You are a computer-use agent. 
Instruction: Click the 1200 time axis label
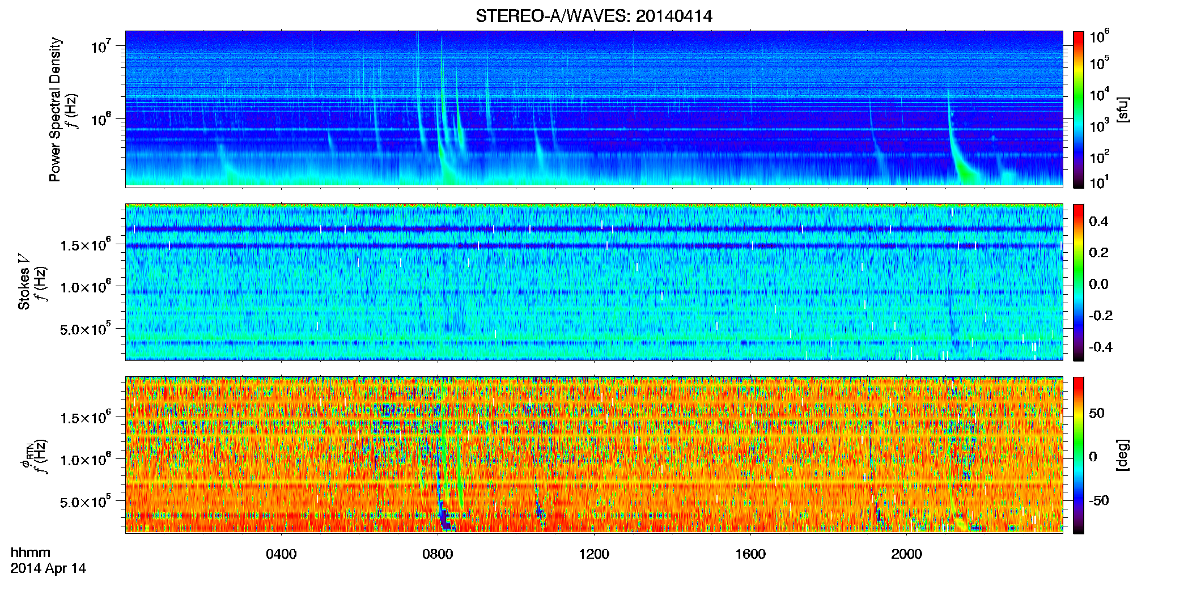pos(594,554)
